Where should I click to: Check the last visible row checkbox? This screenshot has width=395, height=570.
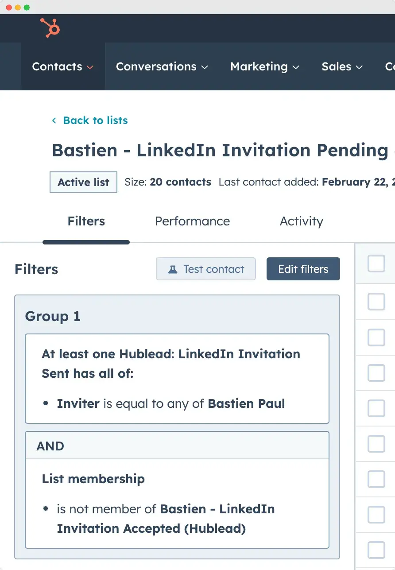[x=376, y=550]
